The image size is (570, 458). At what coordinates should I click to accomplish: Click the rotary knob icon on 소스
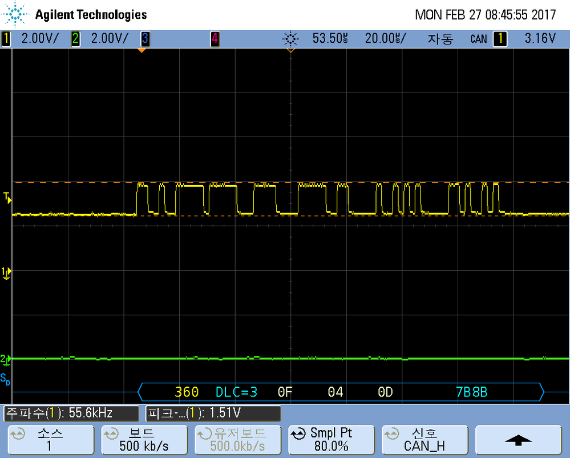18,434
